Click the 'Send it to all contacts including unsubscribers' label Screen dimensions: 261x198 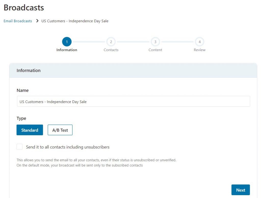68,147
